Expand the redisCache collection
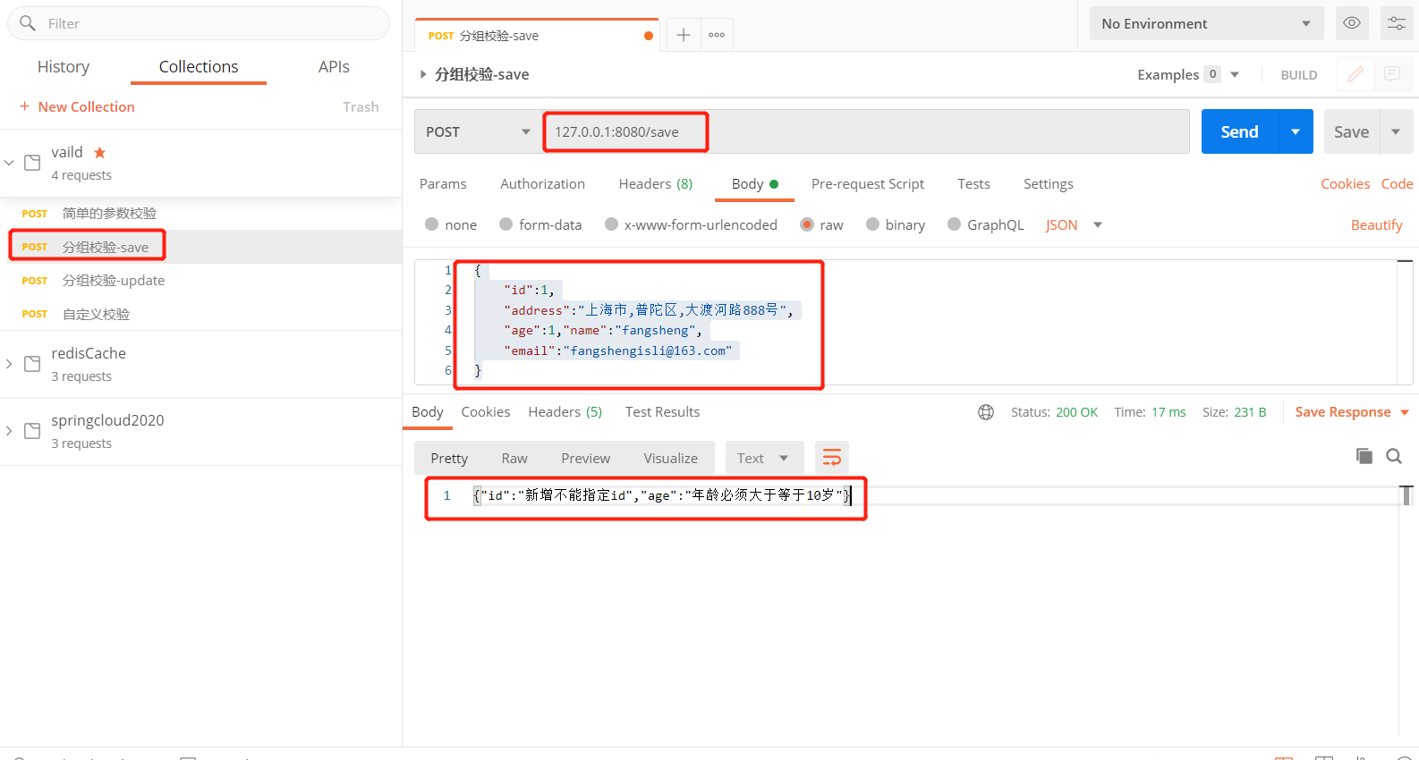This screenshot has height=760, width=1419. pyautogui.click(x=9, y=364)
